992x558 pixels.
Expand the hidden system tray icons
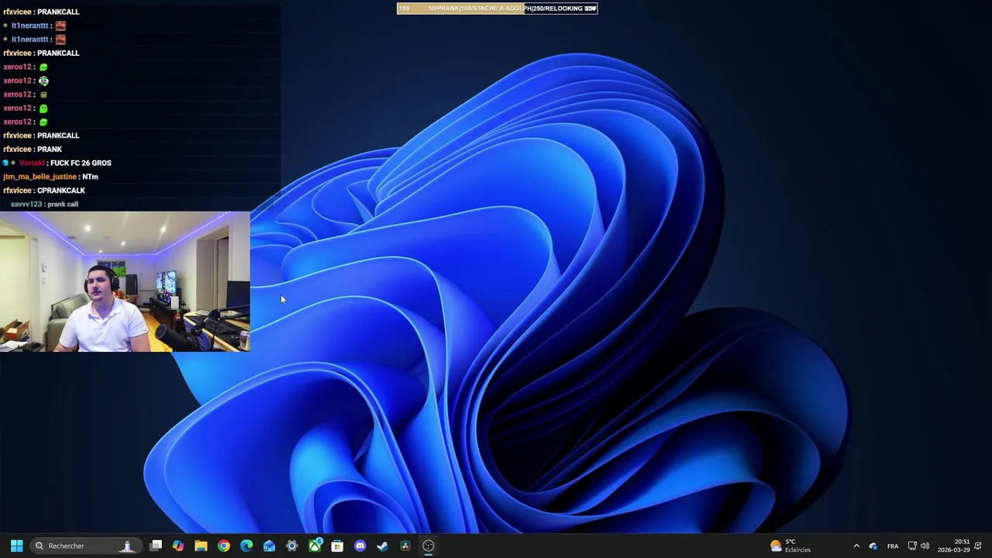[x=856, y=546]
